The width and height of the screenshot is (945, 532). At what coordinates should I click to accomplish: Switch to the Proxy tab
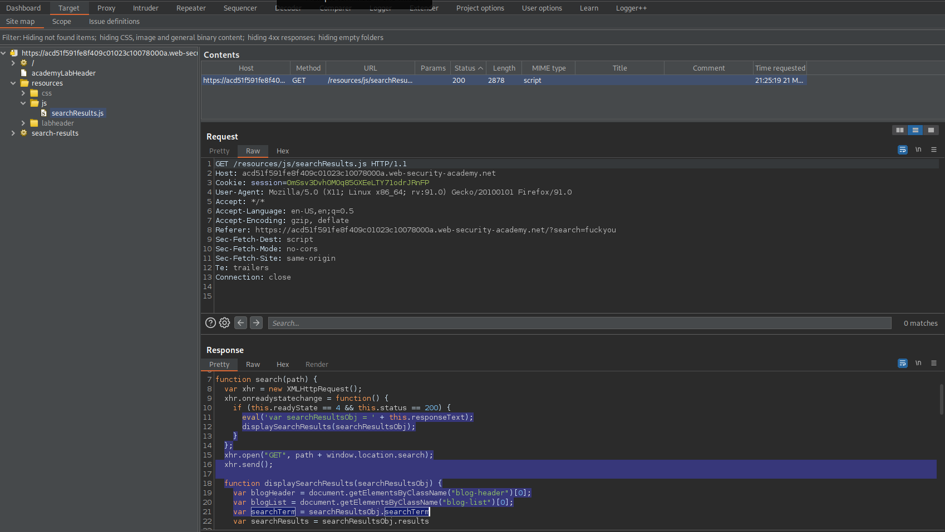(106, 8)
